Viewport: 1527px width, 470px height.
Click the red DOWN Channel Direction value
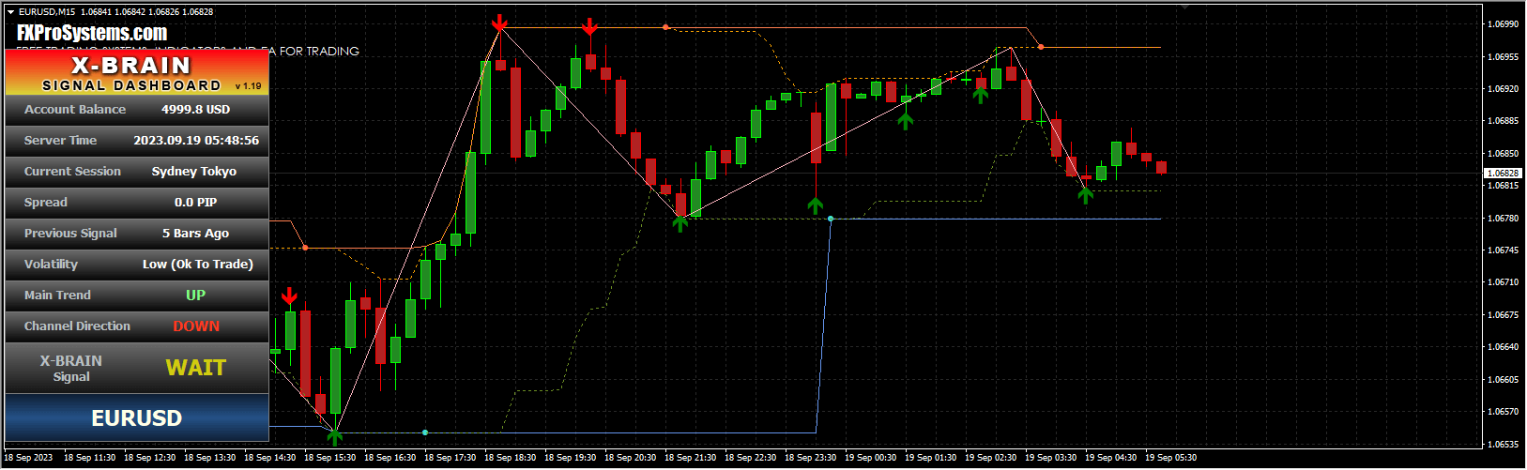pos(196,326)
